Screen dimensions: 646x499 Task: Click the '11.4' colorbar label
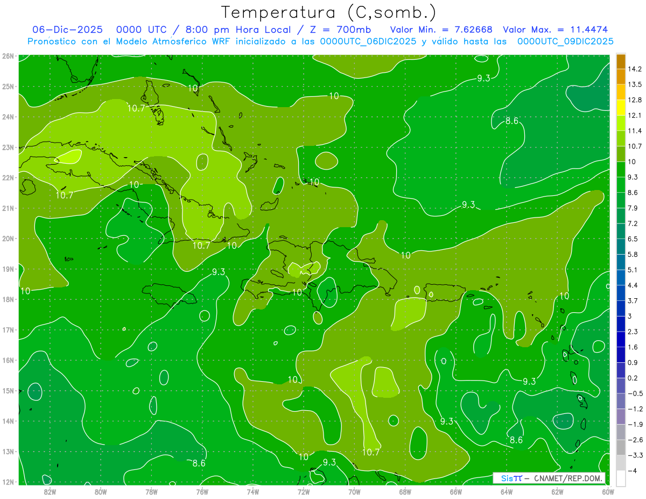(x=635, y=130)
